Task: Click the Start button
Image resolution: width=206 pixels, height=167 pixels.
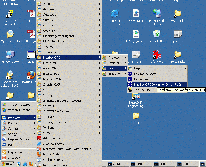Action: point(8,164)
